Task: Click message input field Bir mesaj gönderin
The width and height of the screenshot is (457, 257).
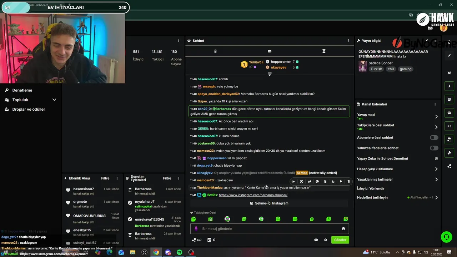Action: [270, 229]
